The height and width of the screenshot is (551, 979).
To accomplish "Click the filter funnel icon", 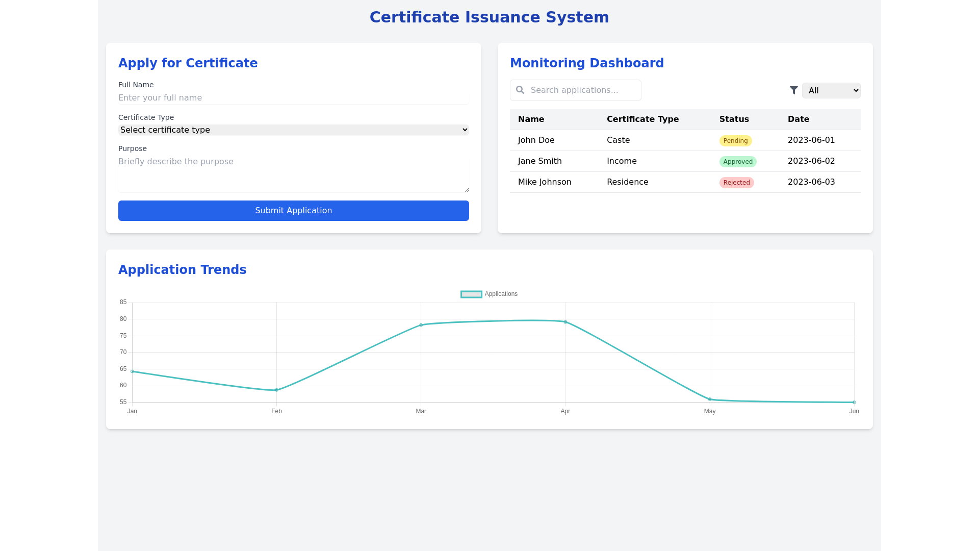I will (794, 90).
